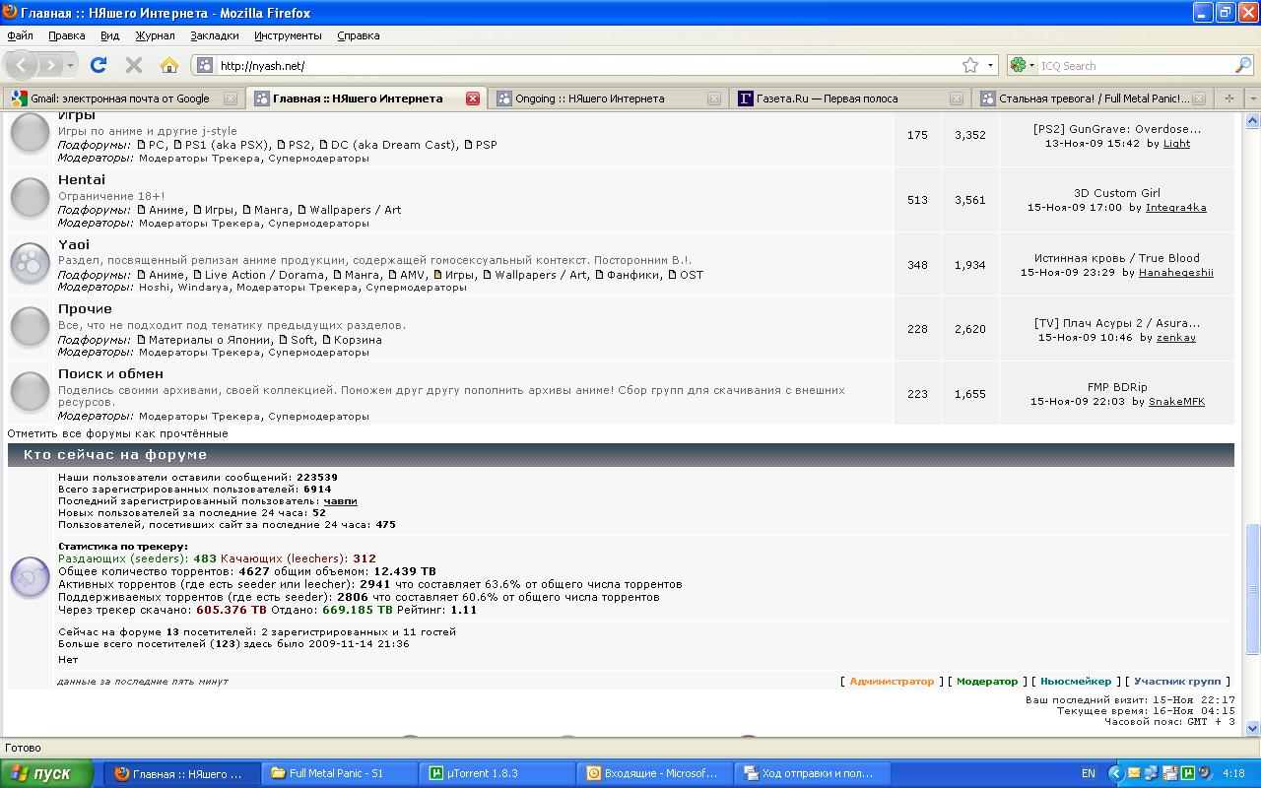Click the Reload page icon
The image size is (1261, 788).
click(98, 65)
